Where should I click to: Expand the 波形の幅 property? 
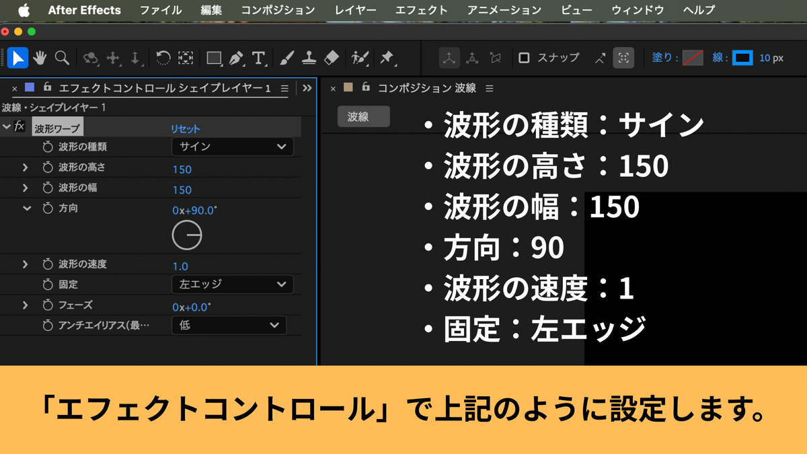(26, 188)
